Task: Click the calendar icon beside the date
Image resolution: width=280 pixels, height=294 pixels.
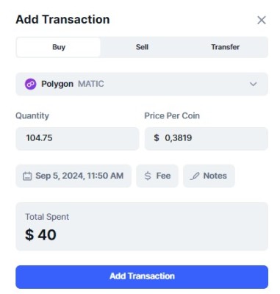Action: coord(27,176)
